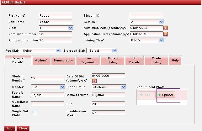
Task: Open the Fee Payments tab
Action: pos(88,60)
